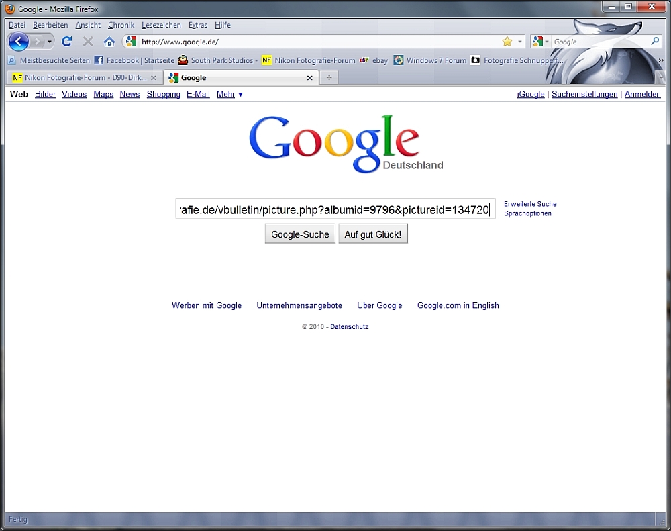Click the Google Deutschland logo

[x=346, y=144]
